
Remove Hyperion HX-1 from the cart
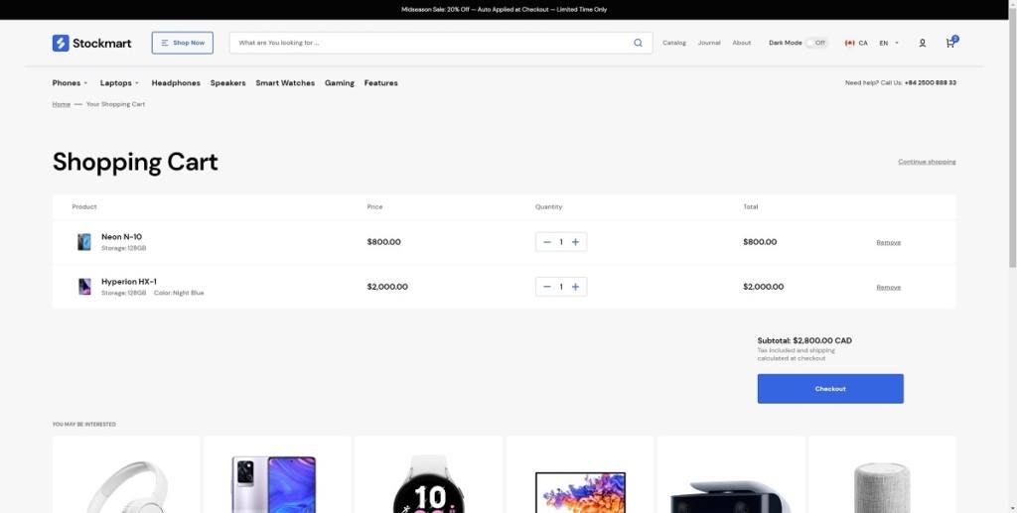888,288
